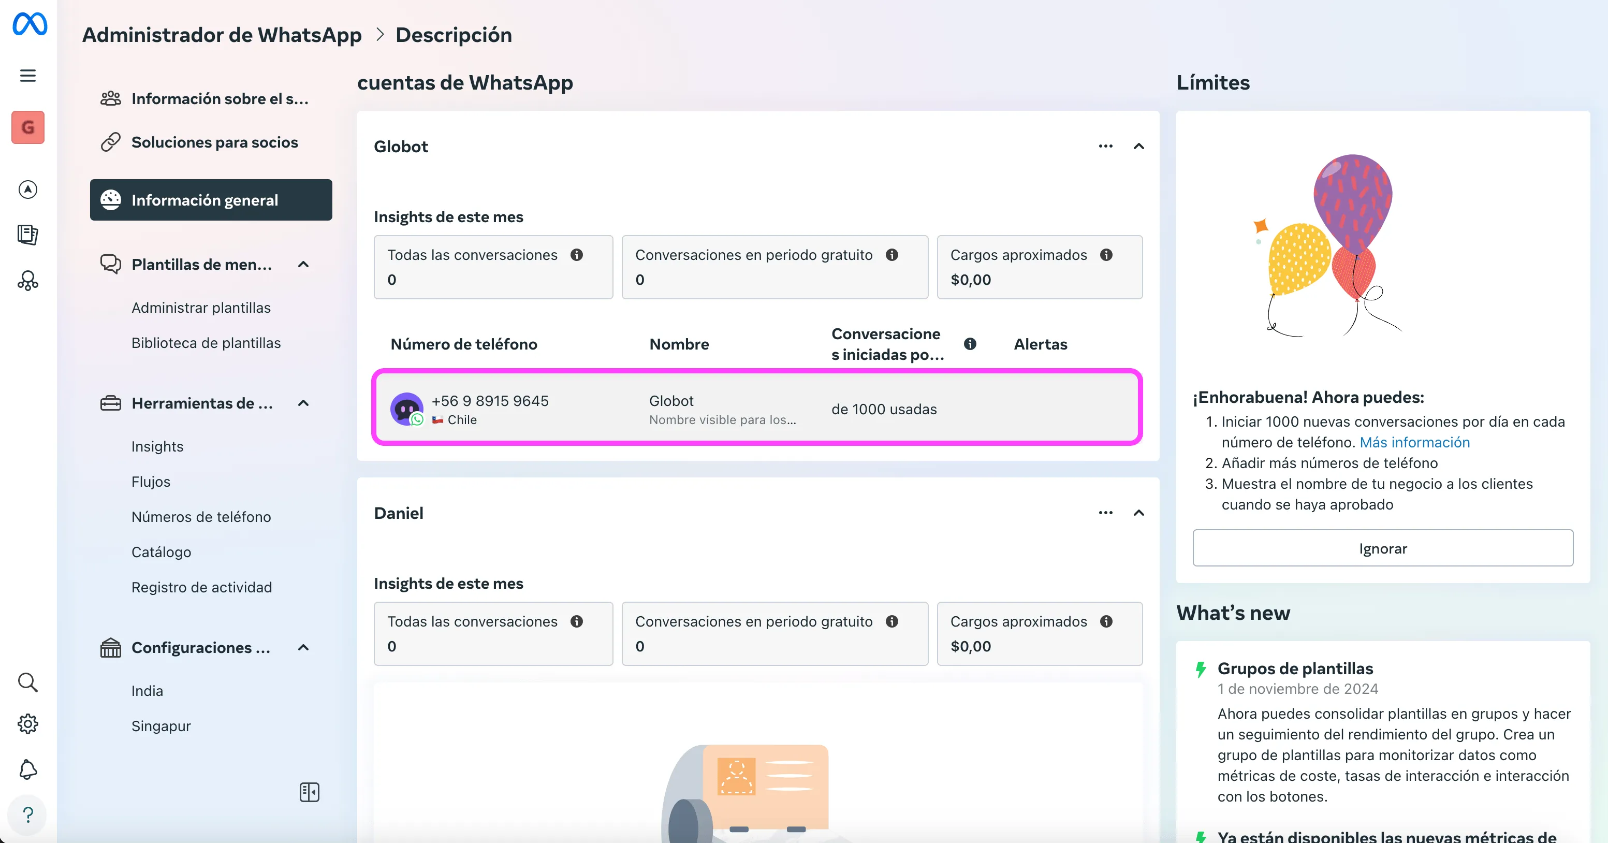The height and width of the screenshot is (843, 1608).
Task: Click the Meta logo icon
Action: click(x=30, y=24)
